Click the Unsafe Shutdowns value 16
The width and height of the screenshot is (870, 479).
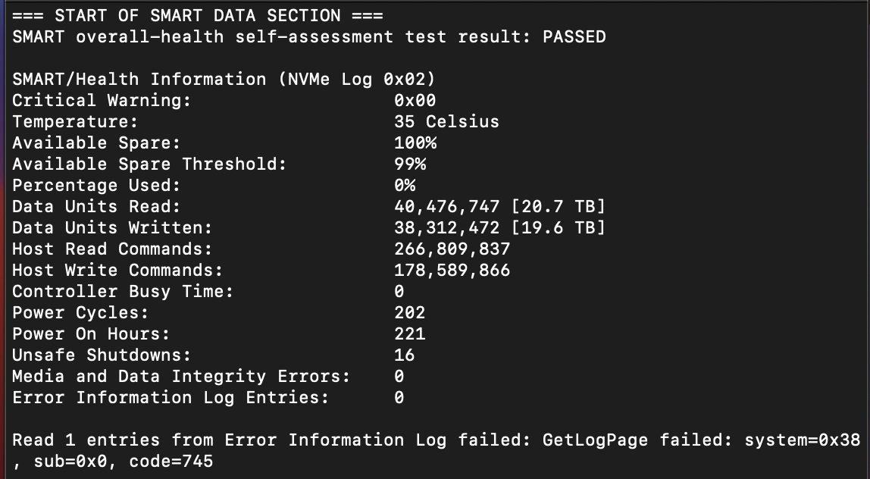(x=405, y=355)
